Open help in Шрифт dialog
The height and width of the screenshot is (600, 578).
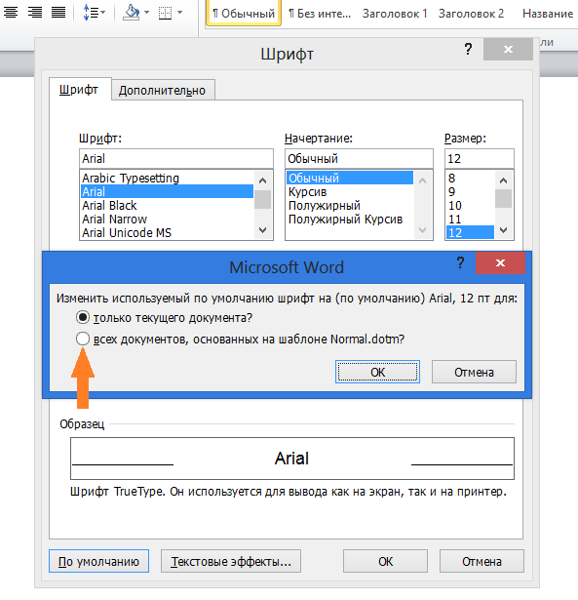tap(468, 49)
